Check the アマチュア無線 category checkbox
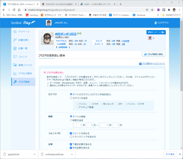Screen dimensions: 183x159 [77, 107]
